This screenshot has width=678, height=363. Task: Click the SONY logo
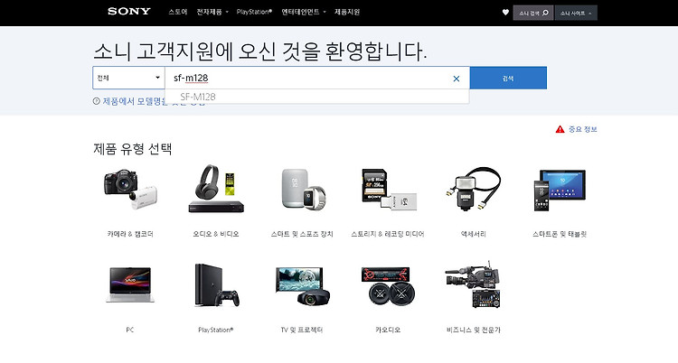(129, 12)
